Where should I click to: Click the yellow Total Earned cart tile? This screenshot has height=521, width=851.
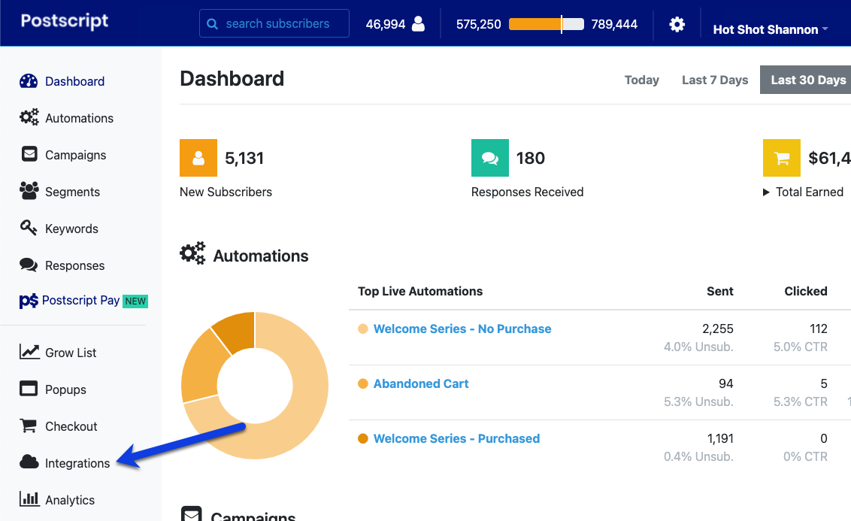782,158
